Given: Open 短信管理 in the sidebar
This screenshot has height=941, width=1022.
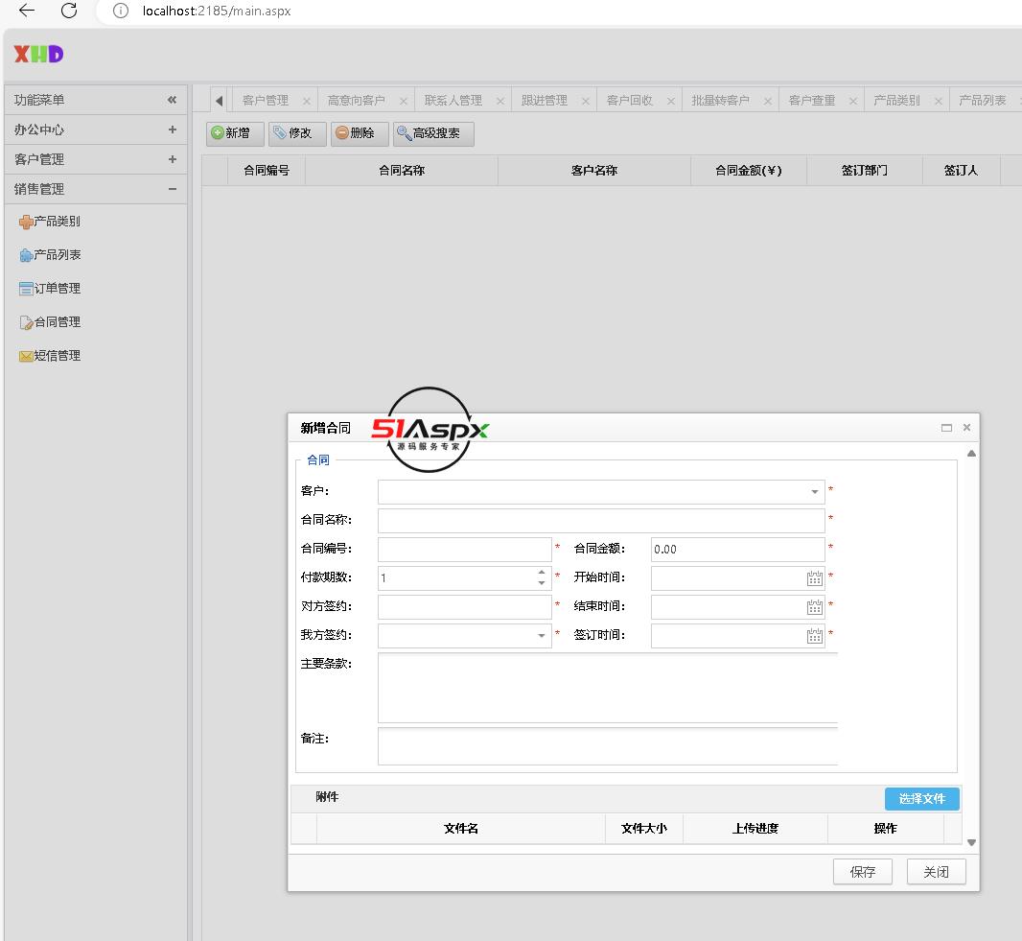Looking at the screenshot, I should click(x=57, y=356).
